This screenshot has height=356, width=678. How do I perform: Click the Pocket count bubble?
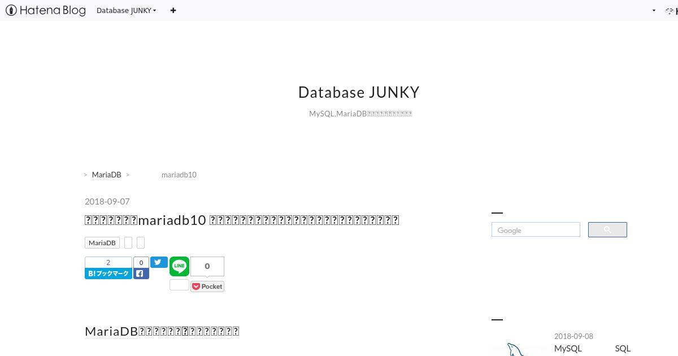tap(207, 266)
